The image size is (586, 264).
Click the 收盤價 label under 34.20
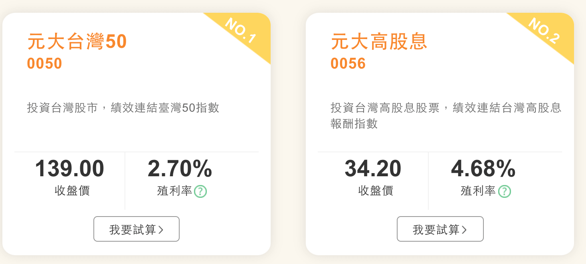click(376, 191)
